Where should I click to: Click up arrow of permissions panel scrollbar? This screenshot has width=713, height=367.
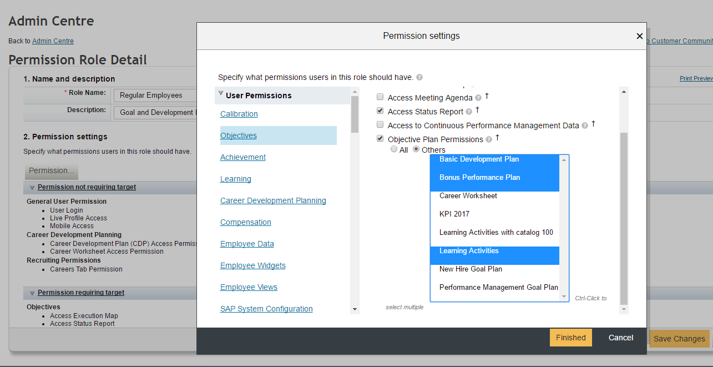tap(624, 92)
